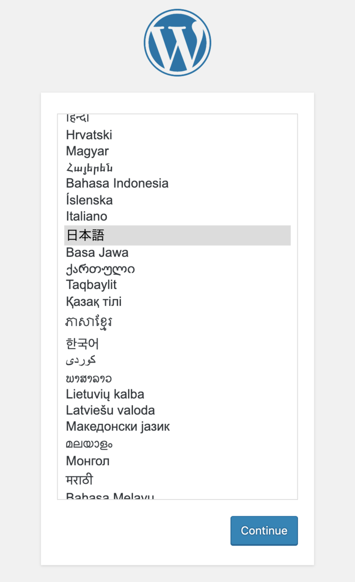Click the Continue button
Image resolution: width=355 pixels, height=582 pixels.
pos(264,531)
